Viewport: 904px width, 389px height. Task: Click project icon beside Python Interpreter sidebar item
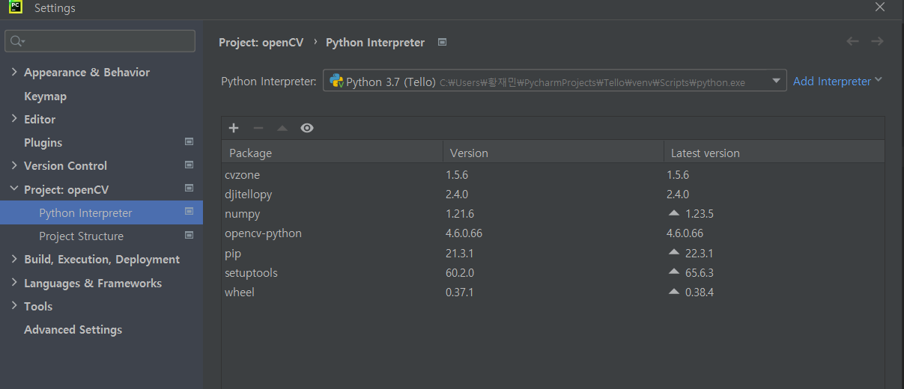pos(189,212)
